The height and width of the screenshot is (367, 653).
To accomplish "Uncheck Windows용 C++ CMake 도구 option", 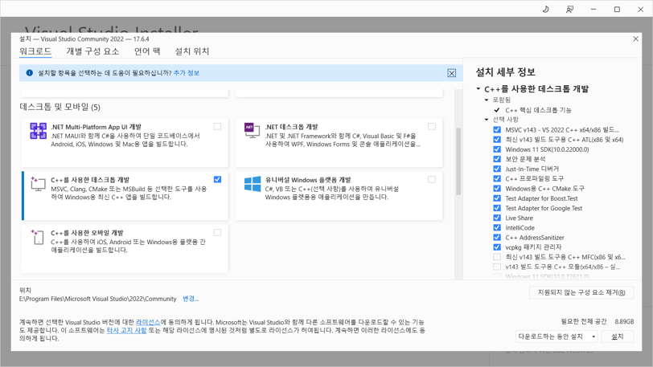I will [x=497, y=188].
